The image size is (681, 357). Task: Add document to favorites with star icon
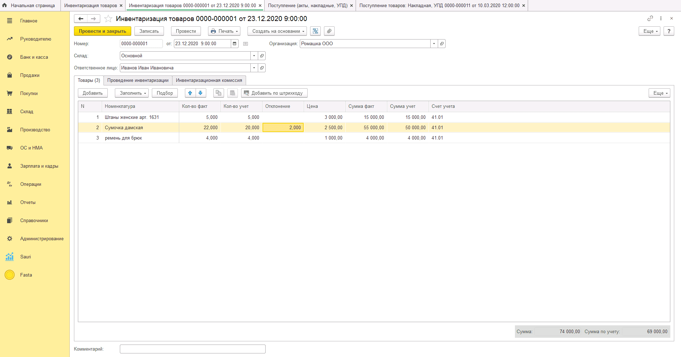(108, 19)
